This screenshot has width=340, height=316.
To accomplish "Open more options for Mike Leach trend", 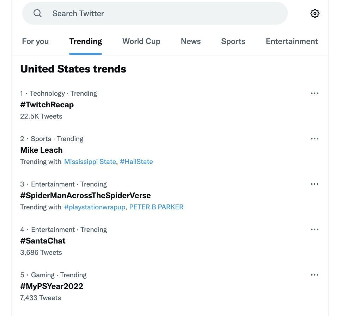I will tap(314, 139).
